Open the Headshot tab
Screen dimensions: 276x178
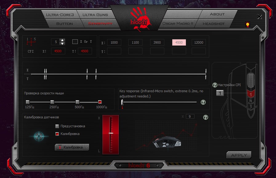coord(214,24)
